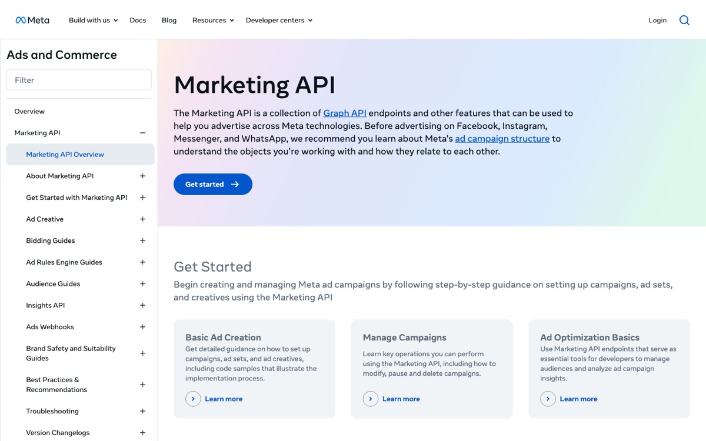Follow the Graph API link

(345, 113)
